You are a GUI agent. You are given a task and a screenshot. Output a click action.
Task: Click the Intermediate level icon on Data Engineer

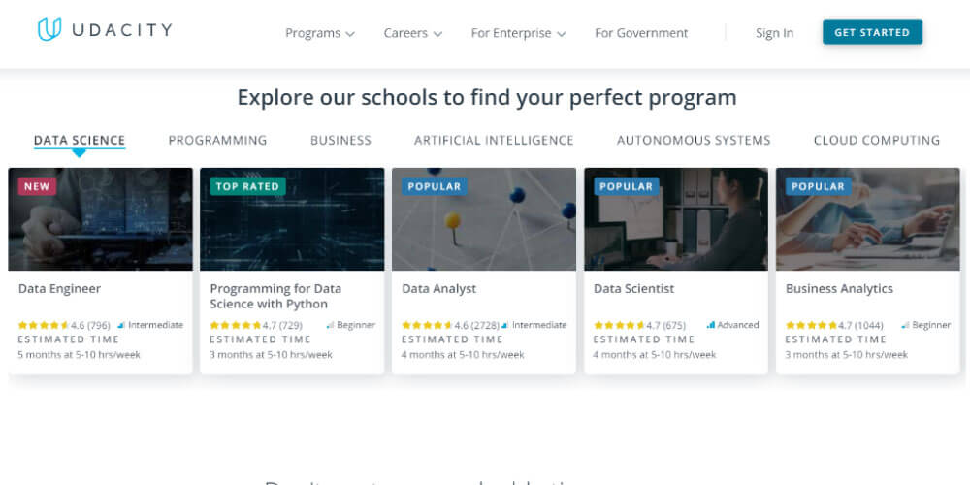[x=121, y=326]
